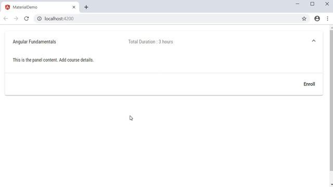Close the MaterialDemo tab

tap(74, 7)
